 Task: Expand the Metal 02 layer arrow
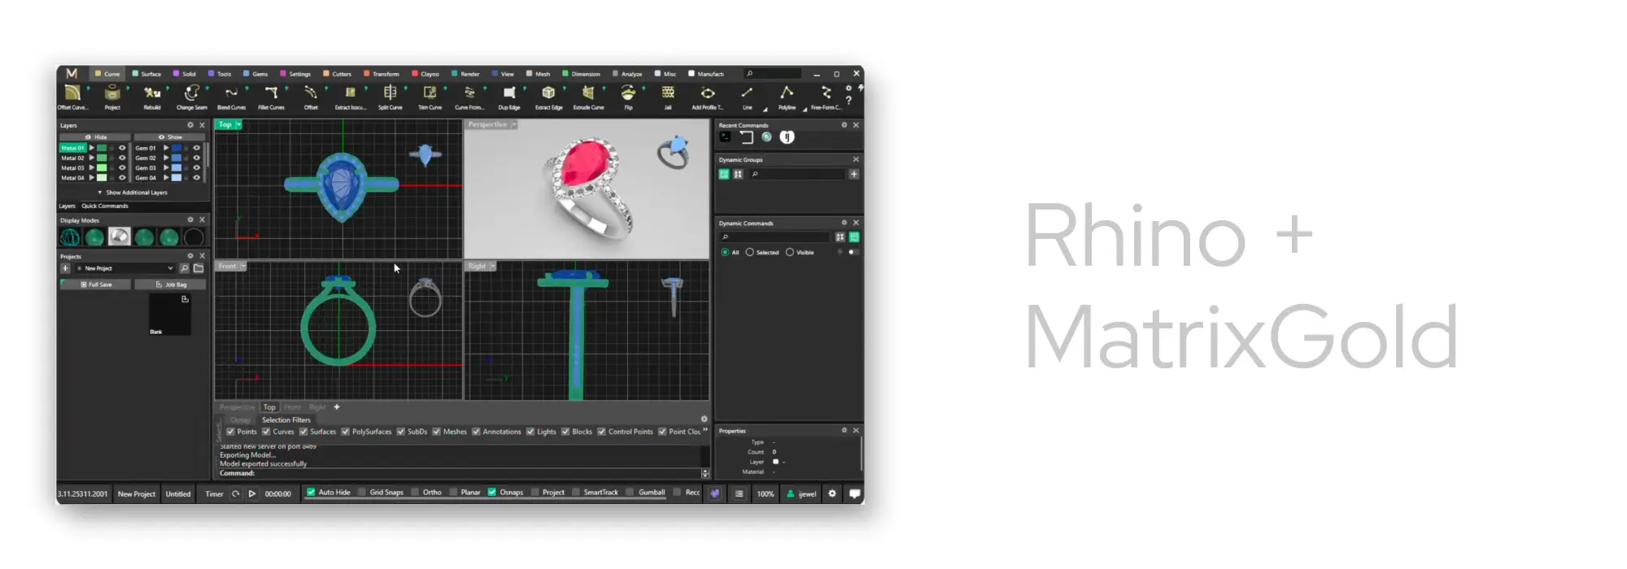(x=91, y=158)
